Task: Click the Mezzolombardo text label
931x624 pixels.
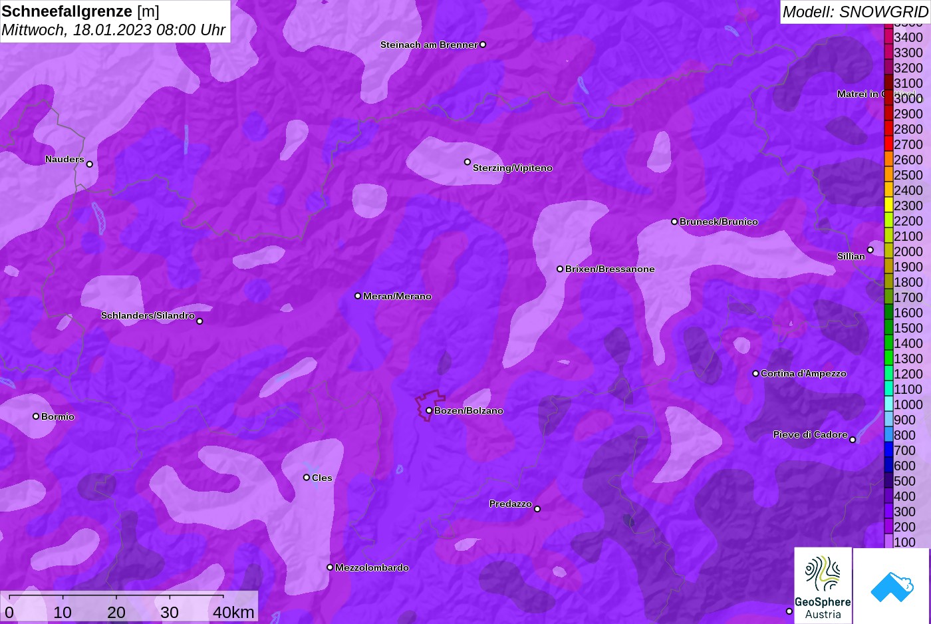Action: (x=372, y=567)
